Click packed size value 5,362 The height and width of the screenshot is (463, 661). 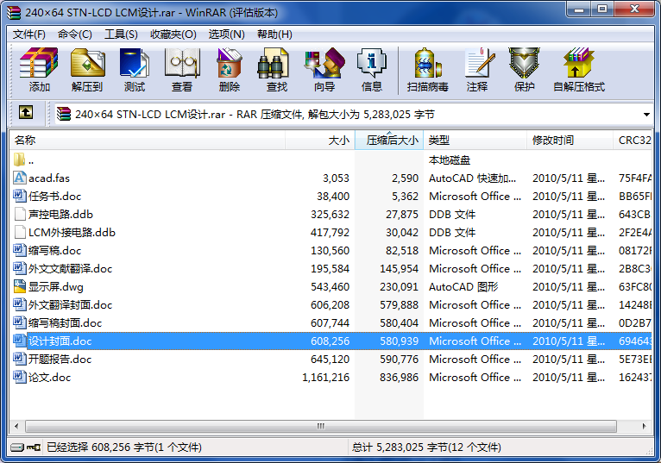405,197
